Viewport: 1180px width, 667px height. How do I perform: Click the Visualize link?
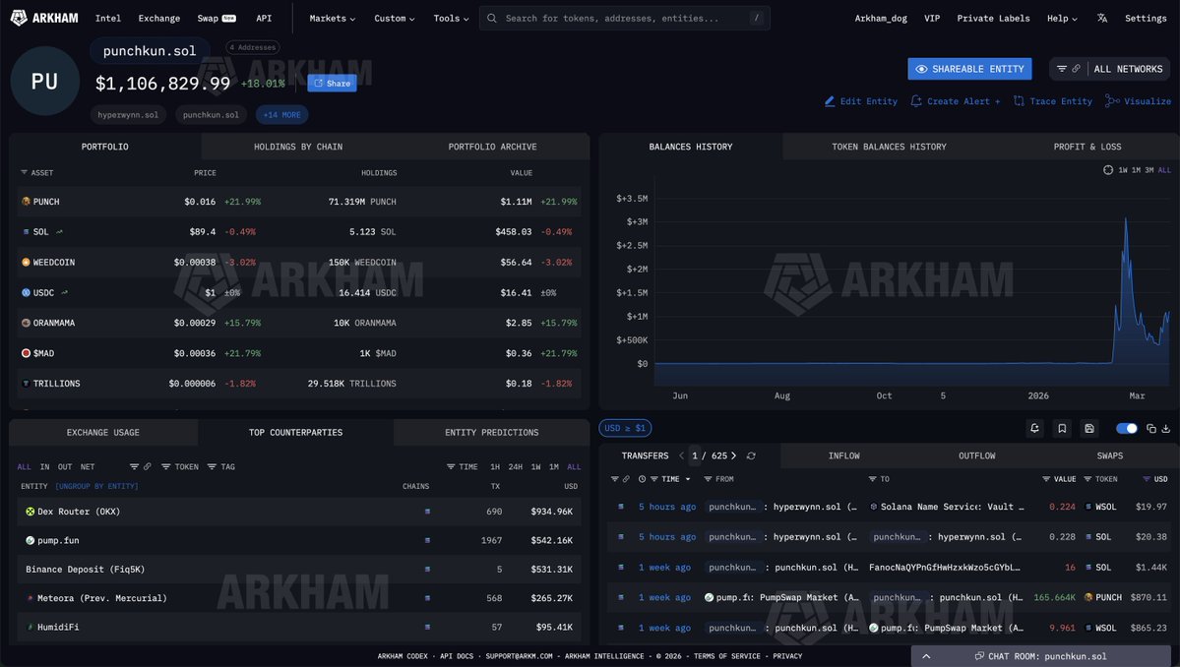pos(1139,101)
